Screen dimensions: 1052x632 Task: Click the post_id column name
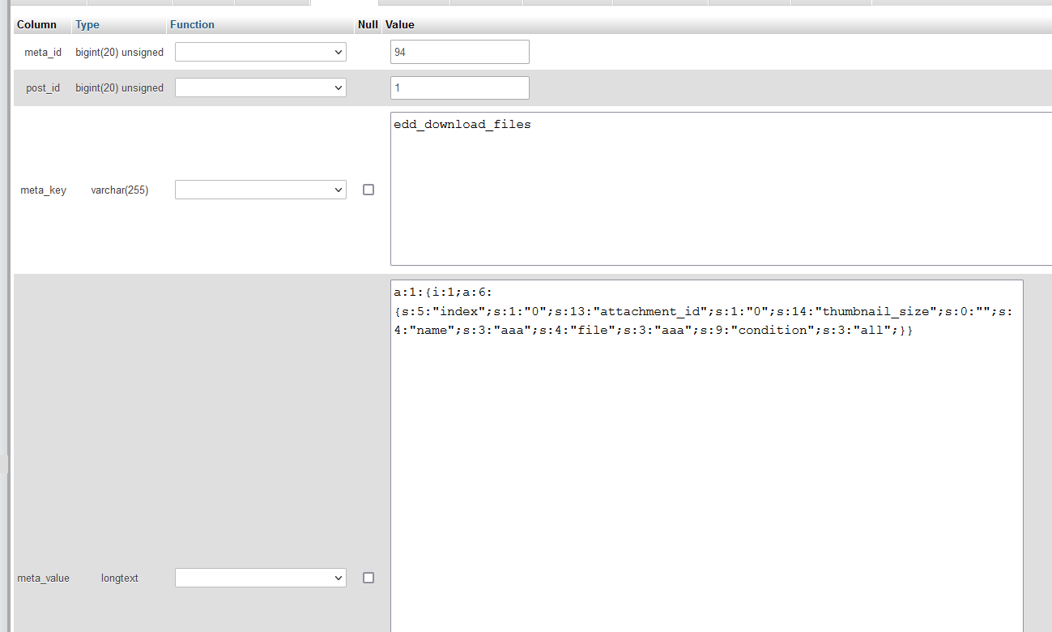click(x=43, y=88)
